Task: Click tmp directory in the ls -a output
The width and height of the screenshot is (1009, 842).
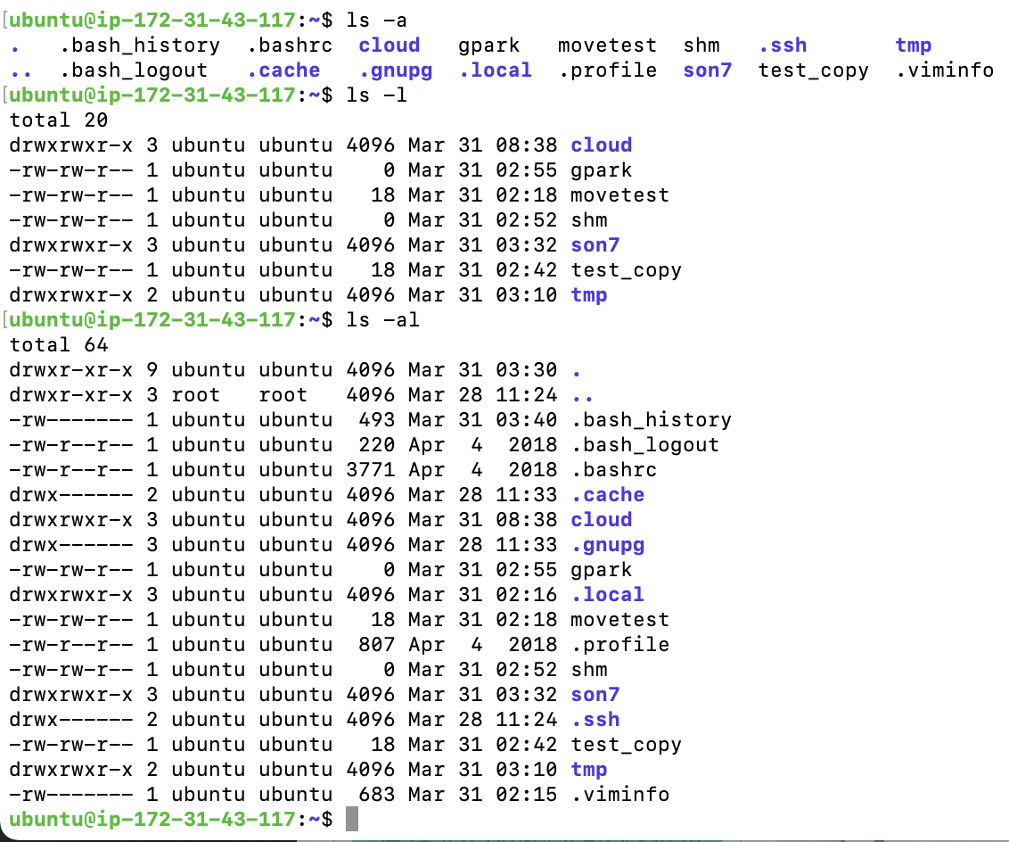Action: pos(913,45)
